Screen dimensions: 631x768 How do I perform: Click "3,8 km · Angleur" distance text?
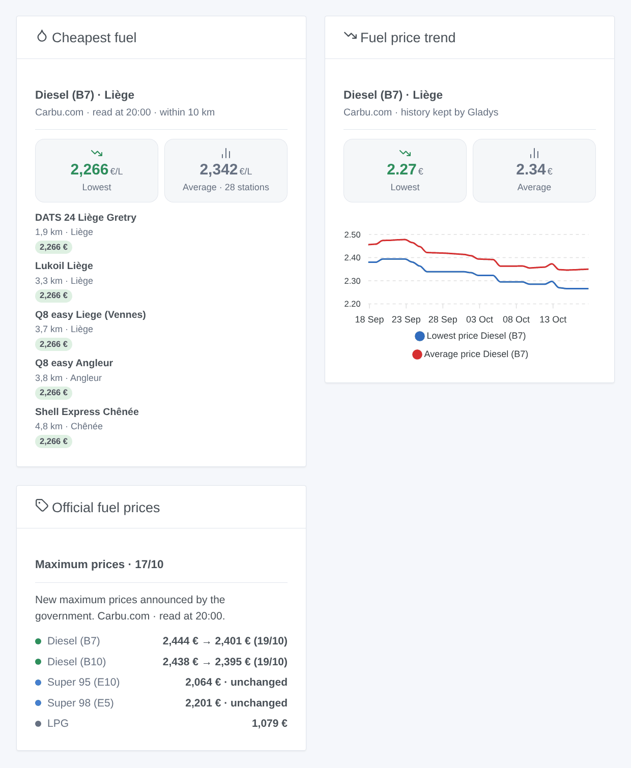tap(68, 378)
